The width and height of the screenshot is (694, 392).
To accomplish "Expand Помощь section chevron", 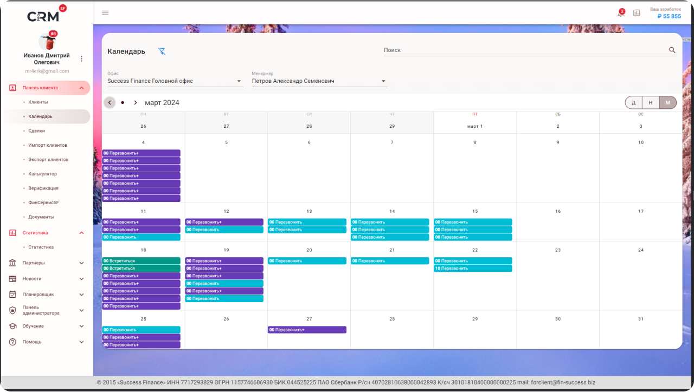I will pos(81,342).
